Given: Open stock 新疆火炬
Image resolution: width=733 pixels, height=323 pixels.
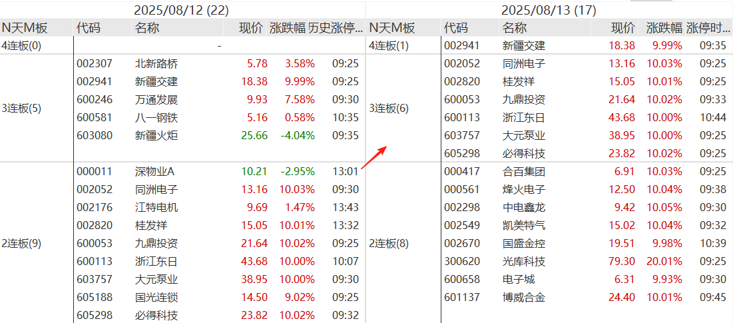Looking at the screenshot, I should point(156,136).
